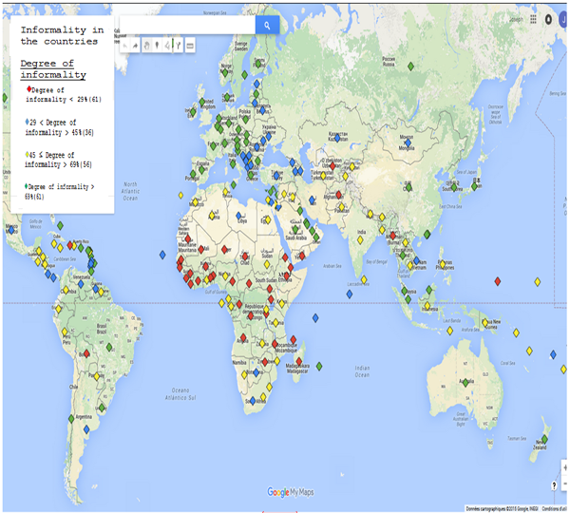Click the green marker east of Madagascar
Viewport: 570px width, 513px height.
click(x=319, y=366)
